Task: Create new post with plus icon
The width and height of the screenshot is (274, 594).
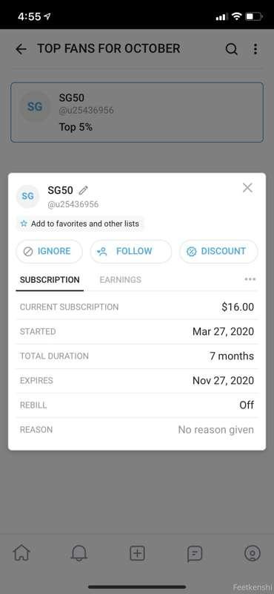Action: point(137,554)
